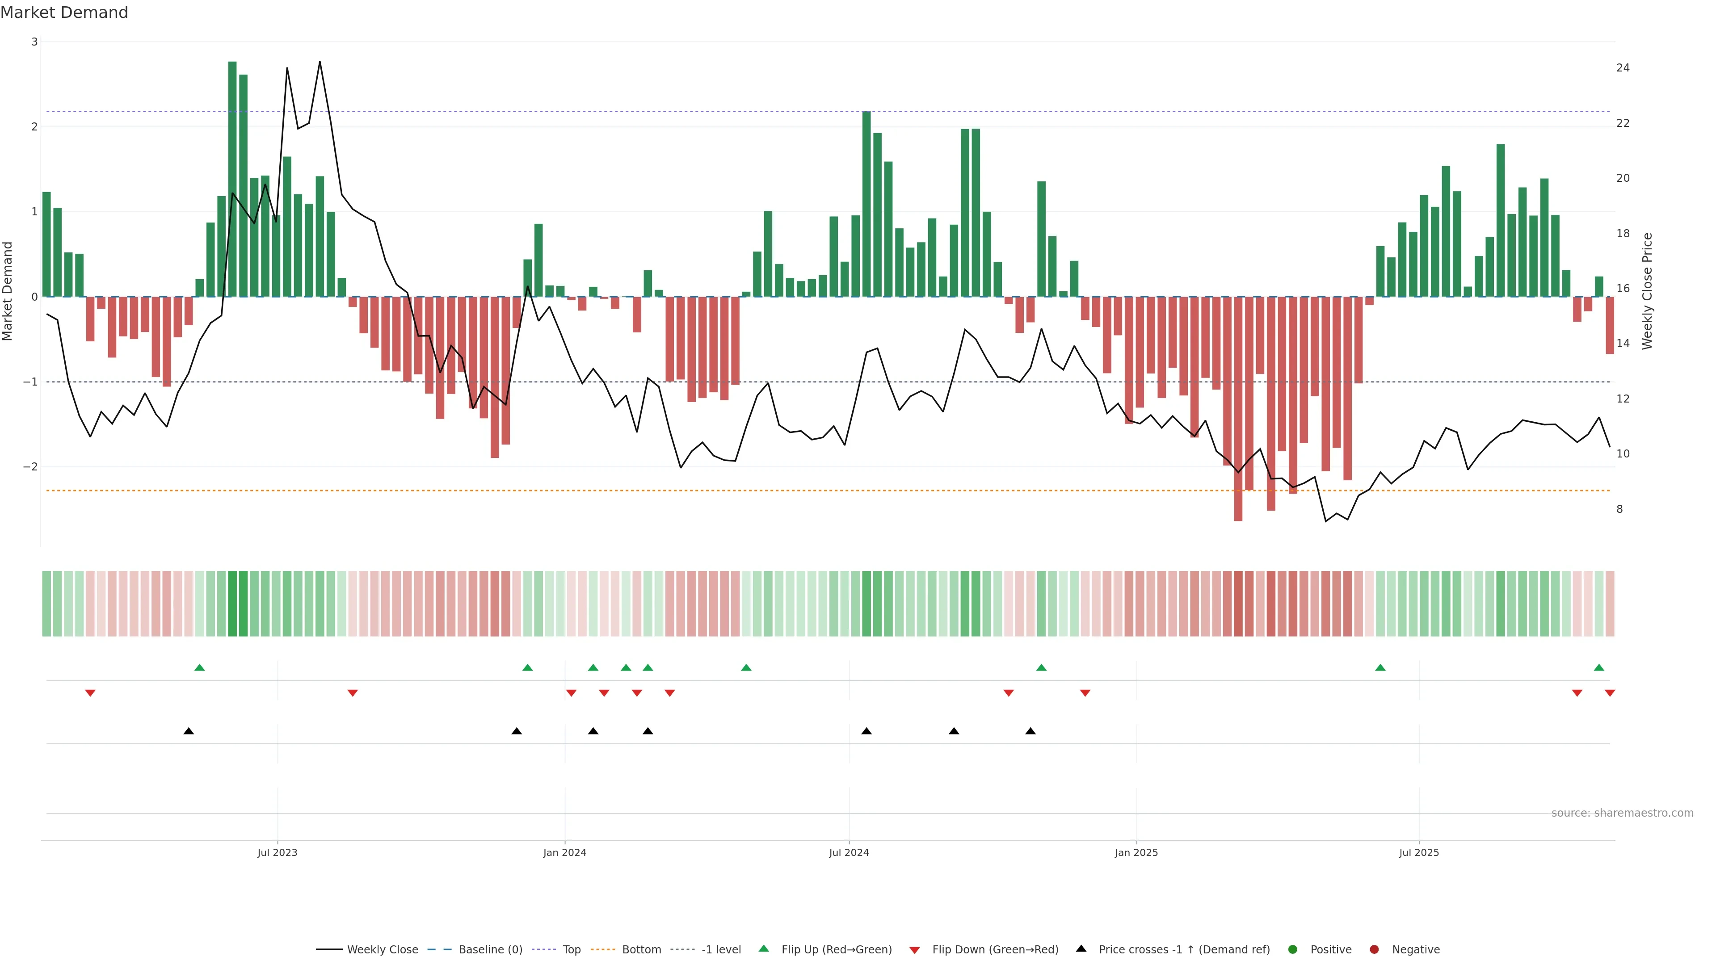Click the Jan 2025 x-axis label
This screenshot has width=1716, height=965.
tap(1136, 852)
